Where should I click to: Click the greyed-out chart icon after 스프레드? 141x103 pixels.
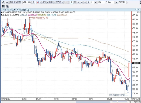pos(65,2)
